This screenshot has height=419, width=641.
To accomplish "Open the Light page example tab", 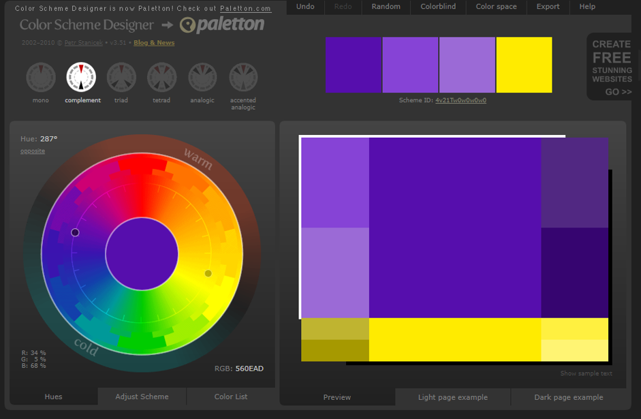I will pyautogui.click(x=453, y=397).
